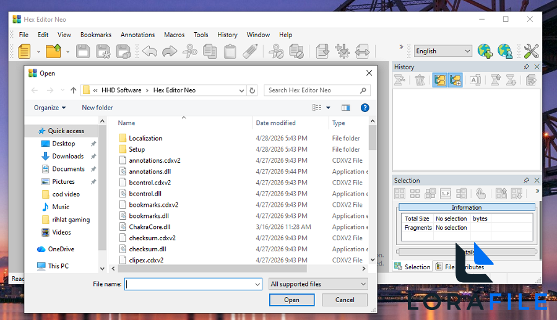Click the Copy pages toolbar icon

coord(210,51)
